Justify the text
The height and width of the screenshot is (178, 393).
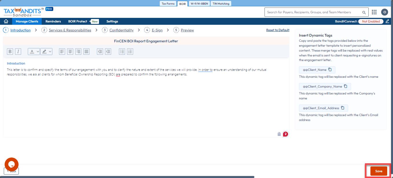tap(86, 52)
